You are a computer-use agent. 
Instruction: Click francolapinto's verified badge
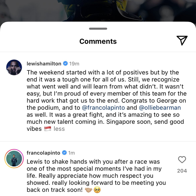64,153
